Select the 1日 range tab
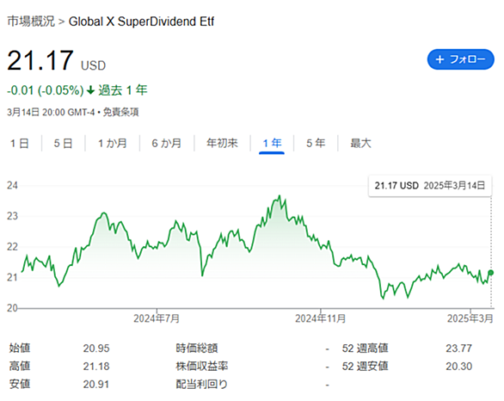This screenshot has height=401, width=504. (x=20, y=143)
